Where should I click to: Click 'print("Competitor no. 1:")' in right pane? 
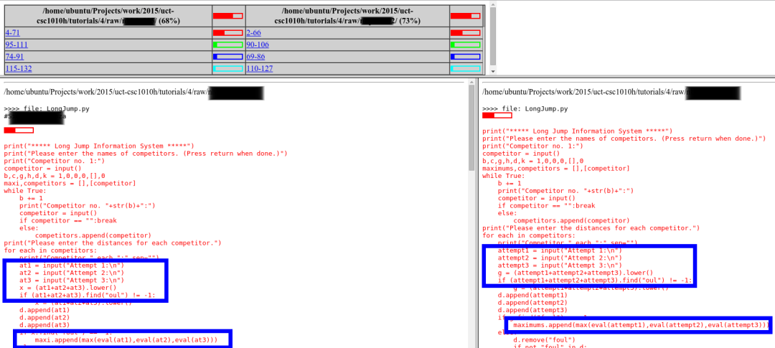(x=532, y=146)
